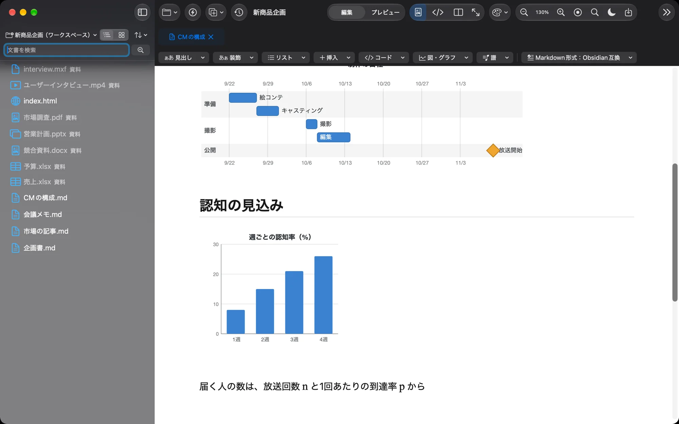Open the workspace 新商品企画 dropdown

point(51,35)
